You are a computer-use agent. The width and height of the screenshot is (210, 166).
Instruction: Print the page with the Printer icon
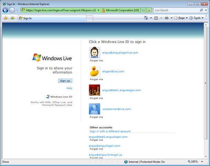[166, 18]
